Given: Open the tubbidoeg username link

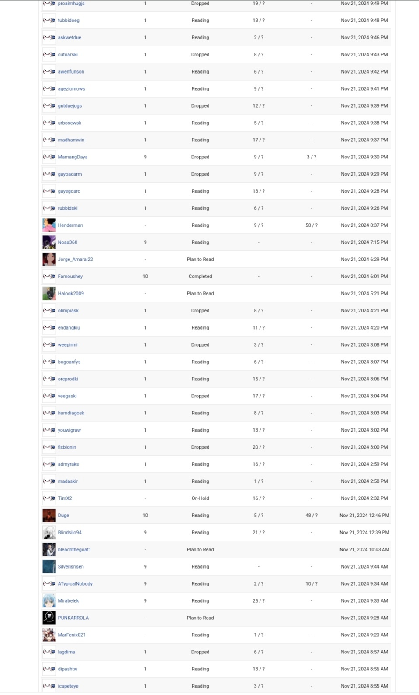Looking at the screenshot, I should click(x=69, y=21).
